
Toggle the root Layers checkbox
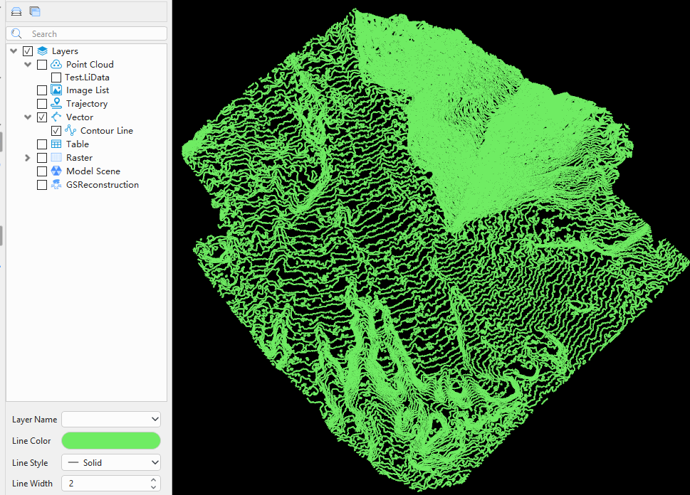[x=28, y=51]
